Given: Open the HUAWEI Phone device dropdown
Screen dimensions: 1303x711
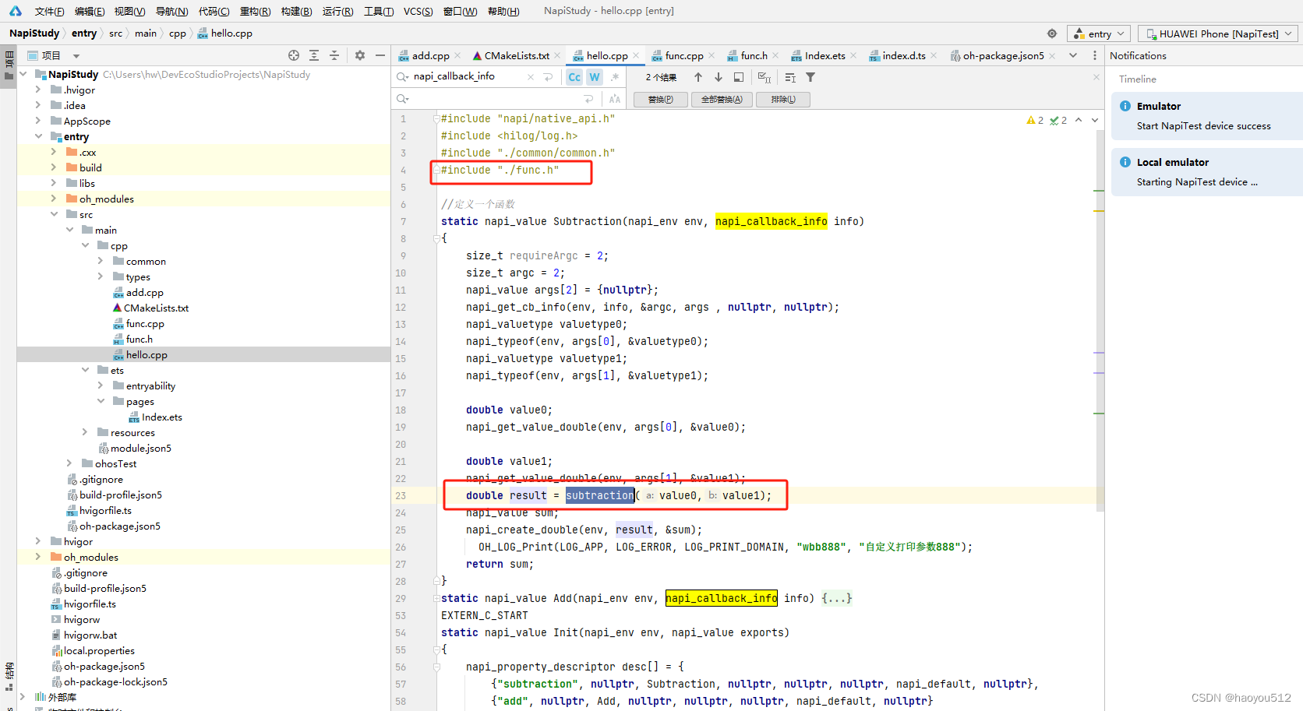Looking at the screenshot, I should (x=1219, y=33).
